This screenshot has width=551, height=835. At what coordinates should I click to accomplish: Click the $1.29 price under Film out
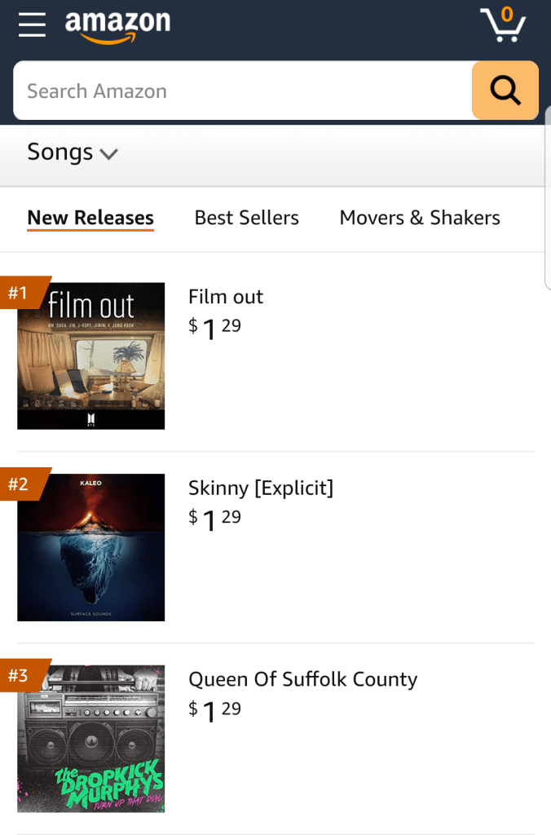(215, 329)
